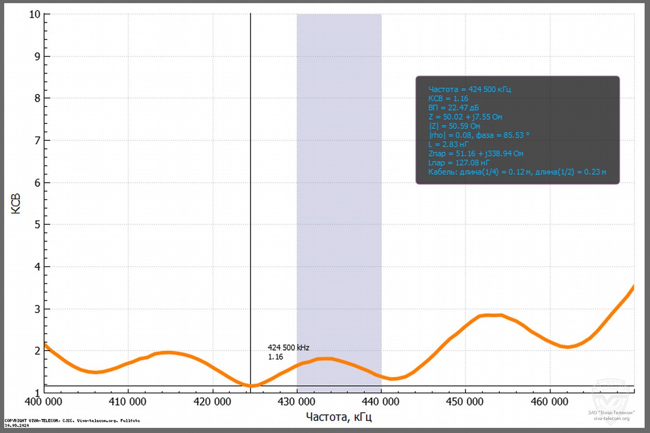The image size is (650, 433).
Task: Click the "Z = 50.02 + j7.55 Ом" impedance line
Action: tap(465, 117)
